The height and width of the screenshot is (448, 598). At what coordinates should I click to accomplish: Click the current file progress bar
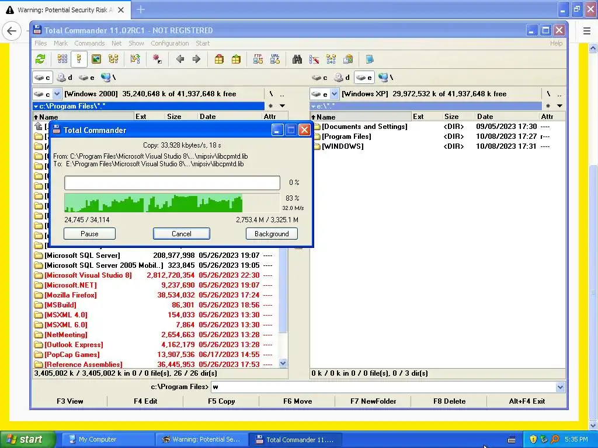click(x=172, y=183)
